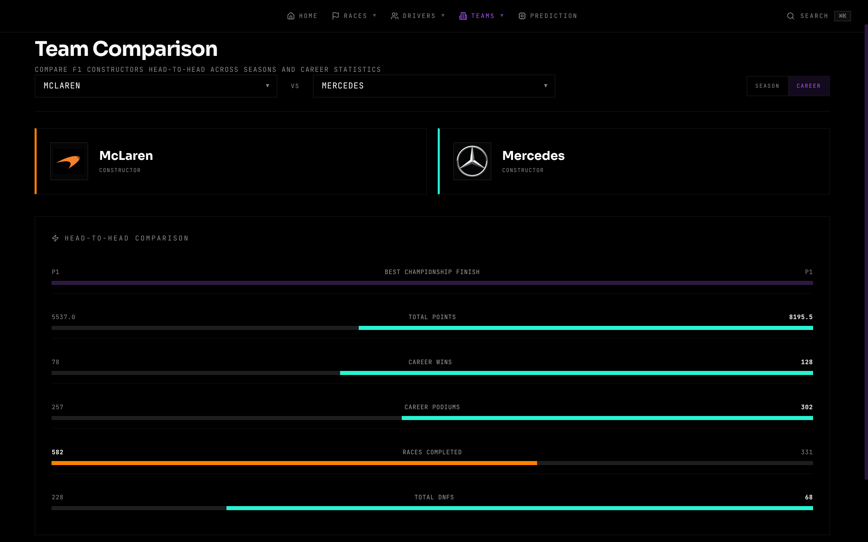This screenshot has height=542, width=868.
Task: Click the McLaren logo thumbnail
Action: 69,161
